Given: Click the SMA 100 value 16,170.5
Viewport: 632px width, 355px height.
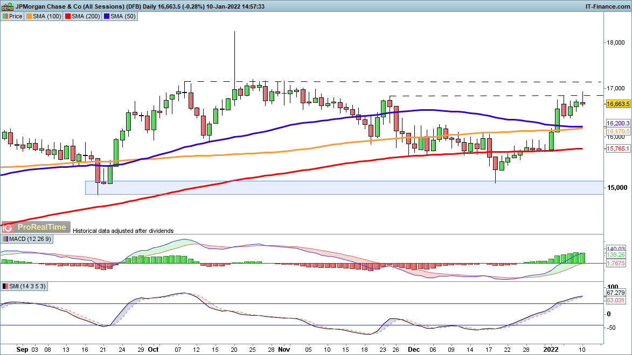Looking at the screenshot, I should point(618,131).
